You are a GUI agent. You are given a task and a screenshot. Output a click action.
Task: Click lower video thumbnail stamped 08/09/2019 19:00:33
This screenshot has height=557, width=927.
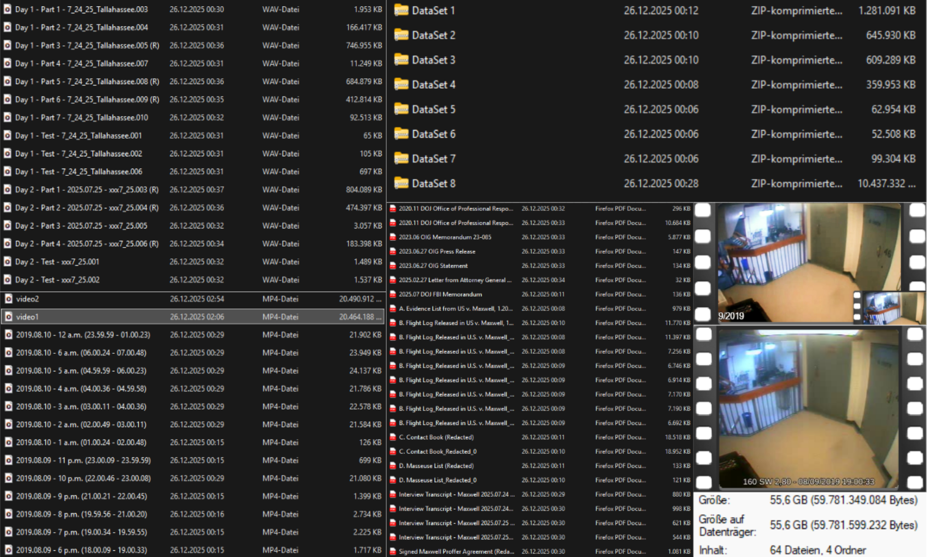tap(808, 407)
